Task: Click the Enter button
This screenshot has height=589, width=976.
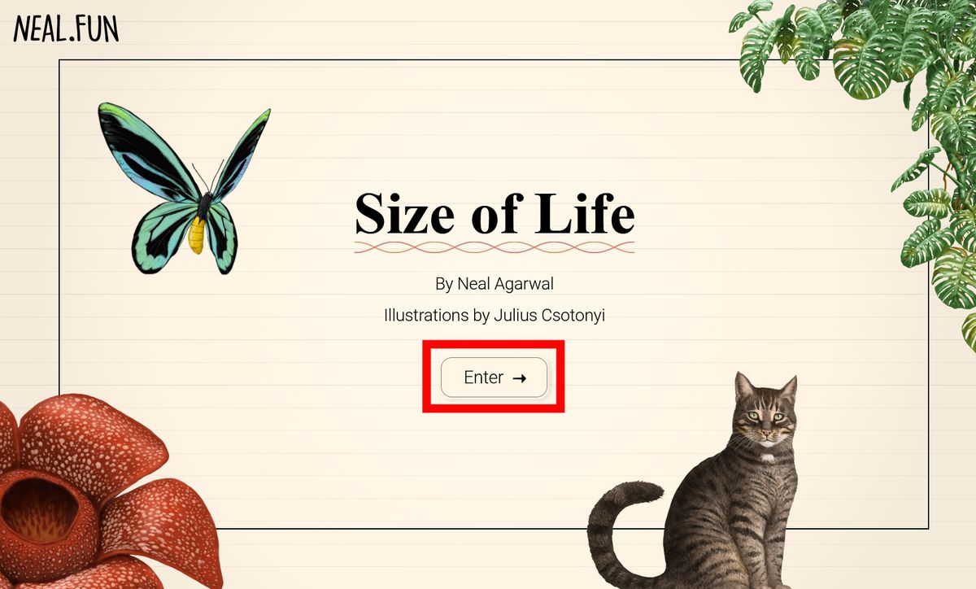Action: (x=494, y=377)
